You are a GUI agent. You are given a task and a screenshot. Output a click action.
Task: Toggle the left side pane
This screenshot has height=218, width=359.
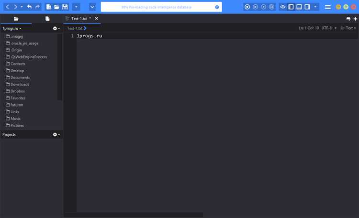(x=291, y=7)
